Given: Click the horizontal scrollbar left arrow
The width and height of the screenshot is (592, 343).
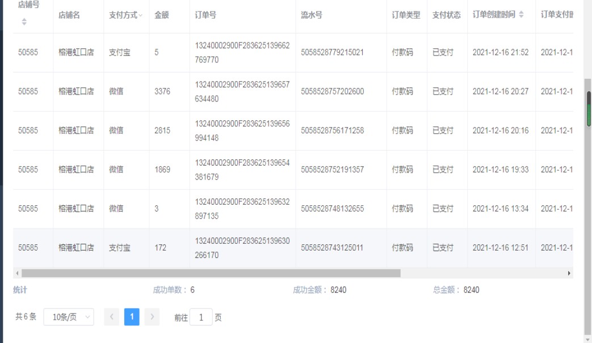Looking at the screenshot, I should tap(17, 273).
